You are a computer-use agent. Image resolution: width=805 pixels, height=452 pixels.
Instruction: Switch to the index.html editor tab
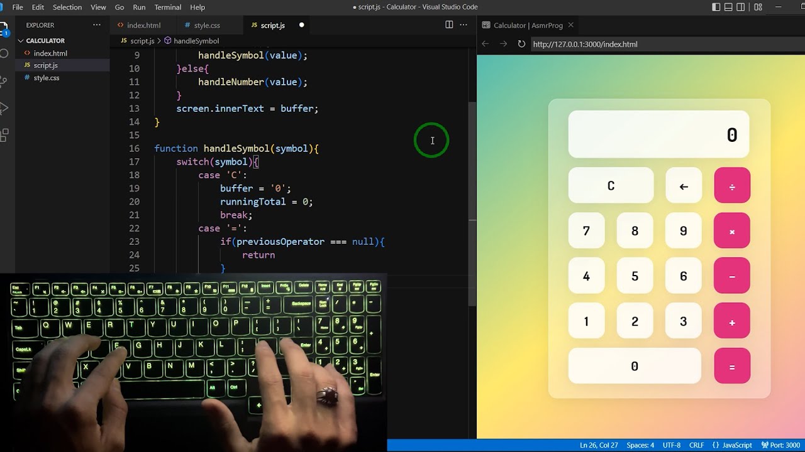point(143,25)
